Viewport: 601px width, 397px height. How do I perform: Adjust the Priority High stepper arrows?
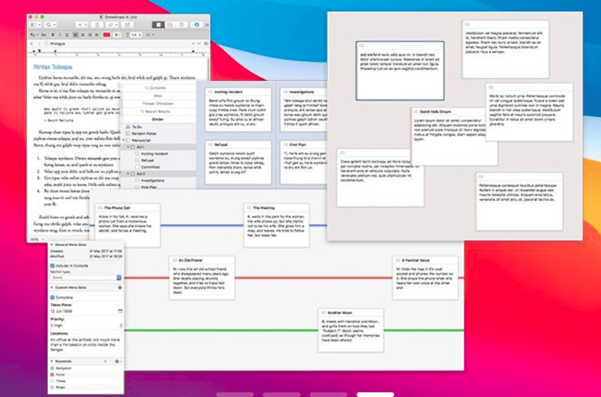coord(121,326)
